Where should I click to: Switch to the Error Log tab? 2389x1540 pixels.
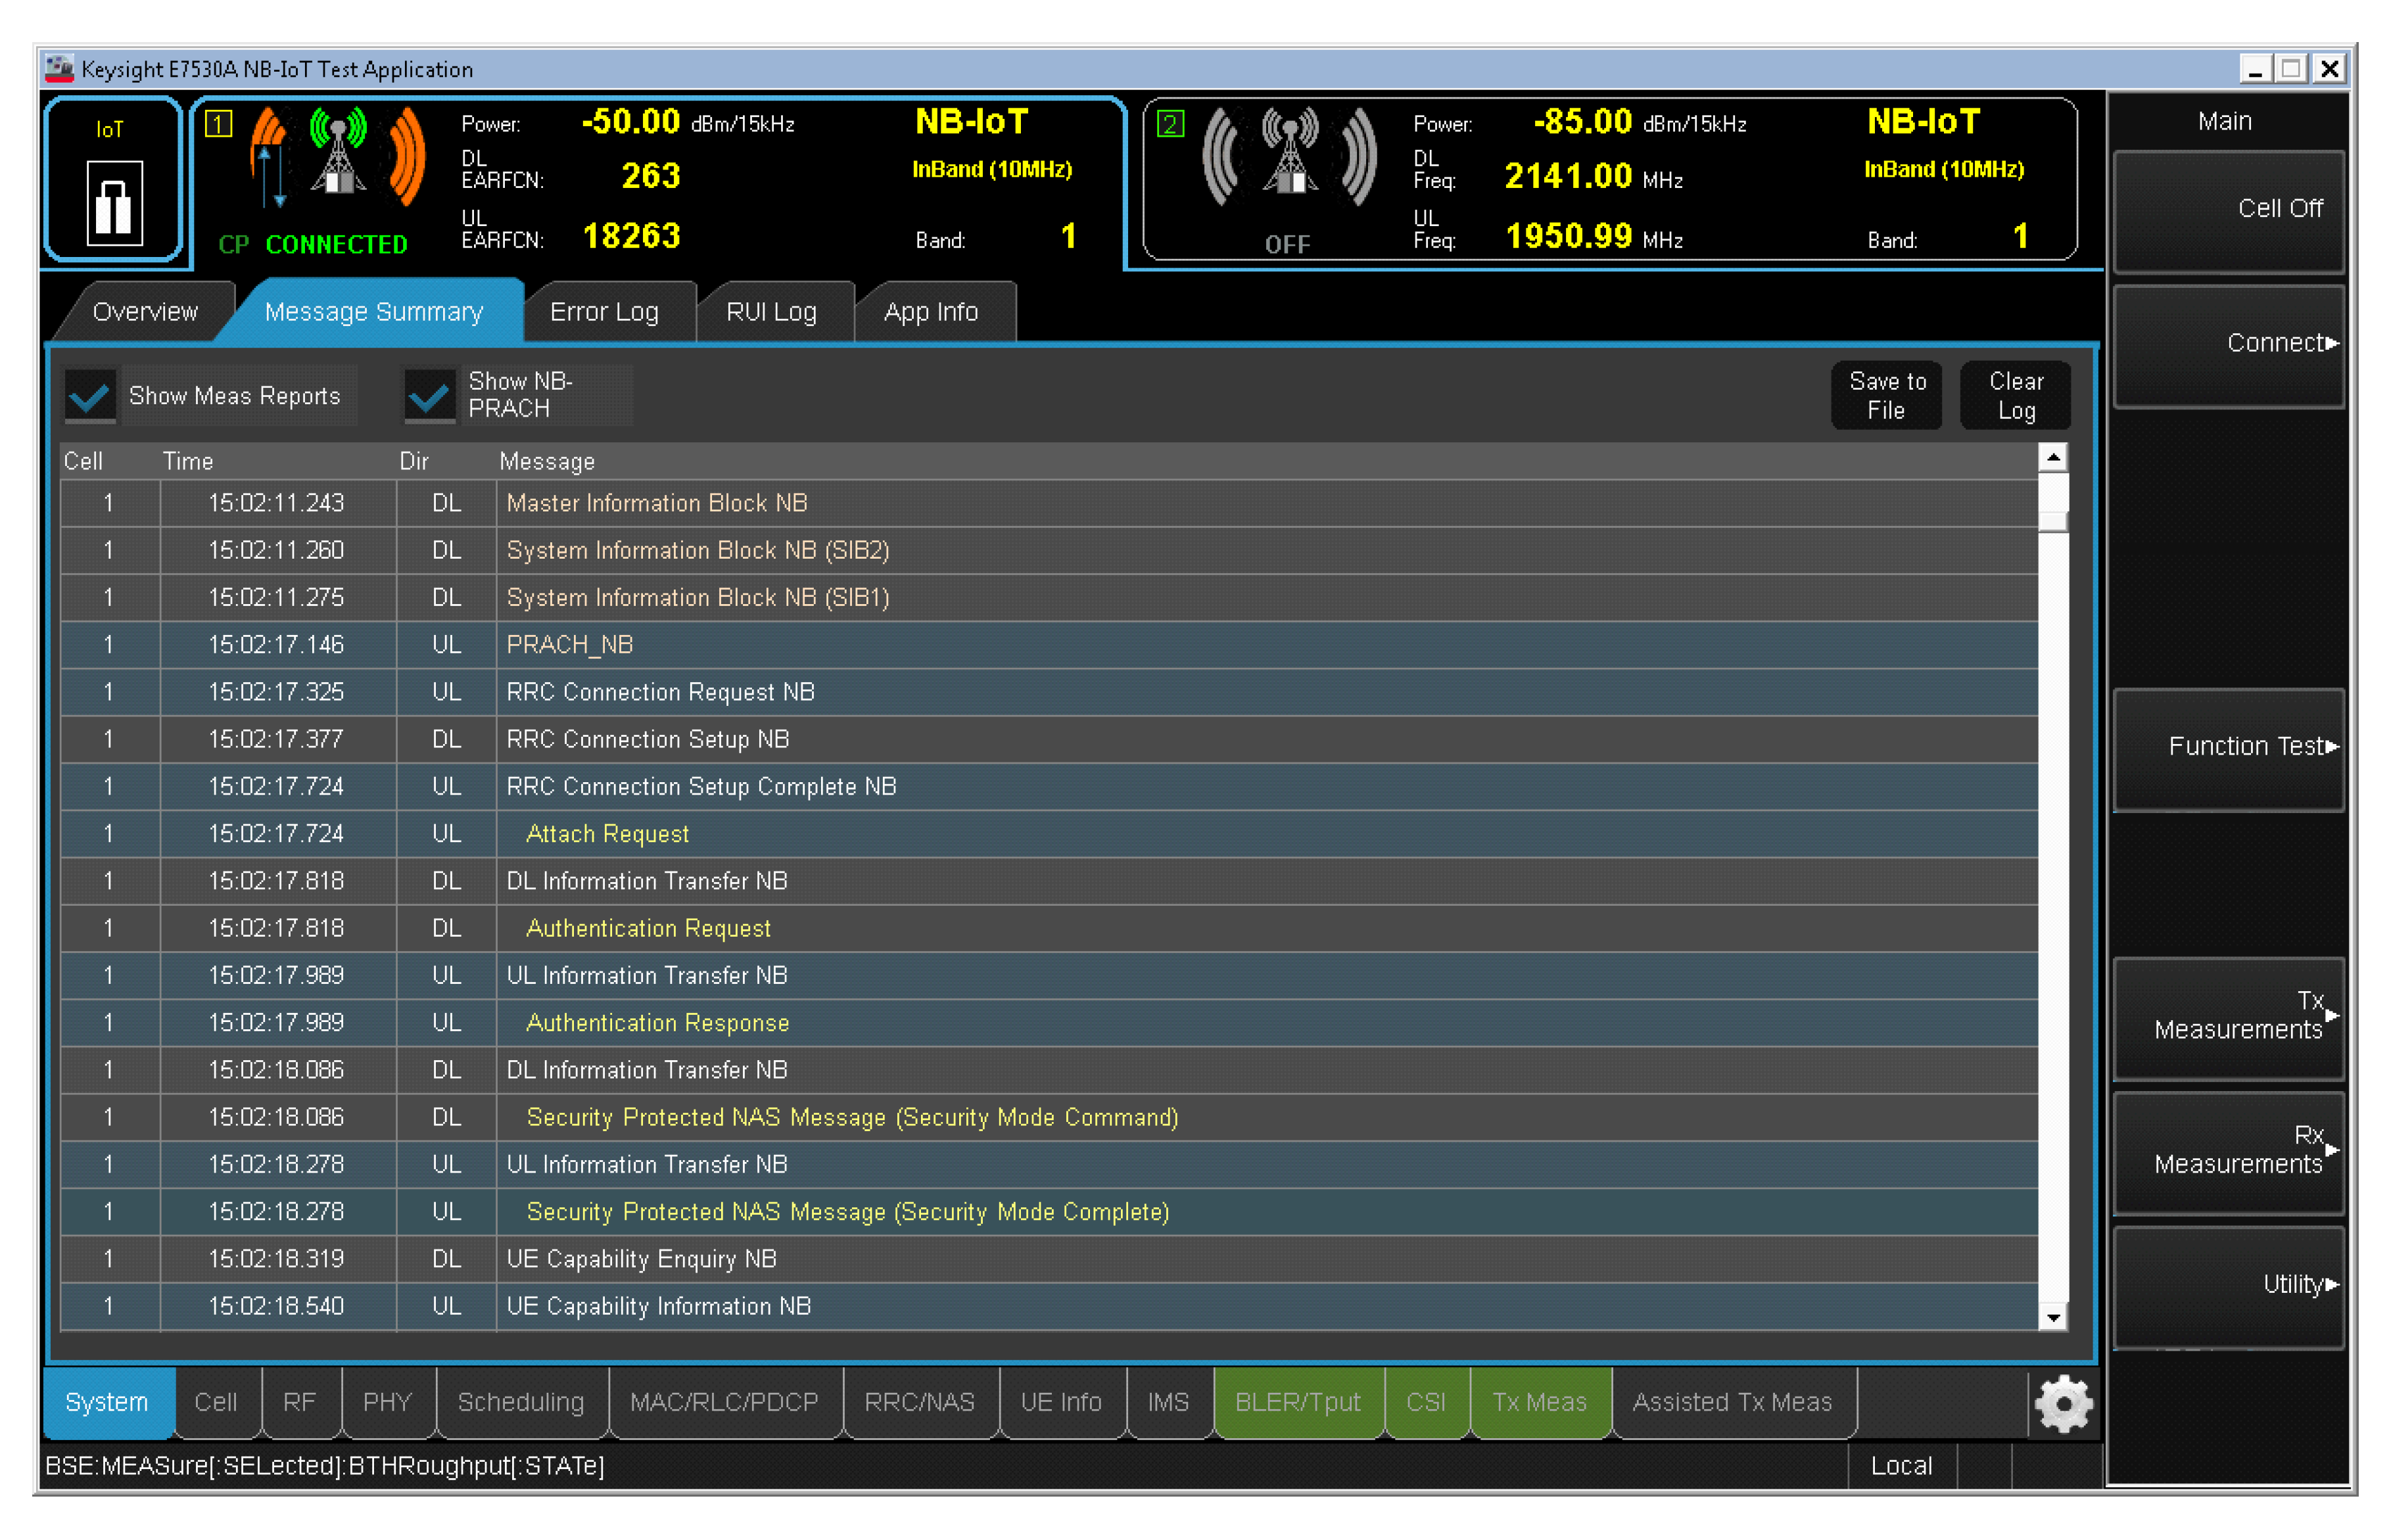(x=604, y=312)
